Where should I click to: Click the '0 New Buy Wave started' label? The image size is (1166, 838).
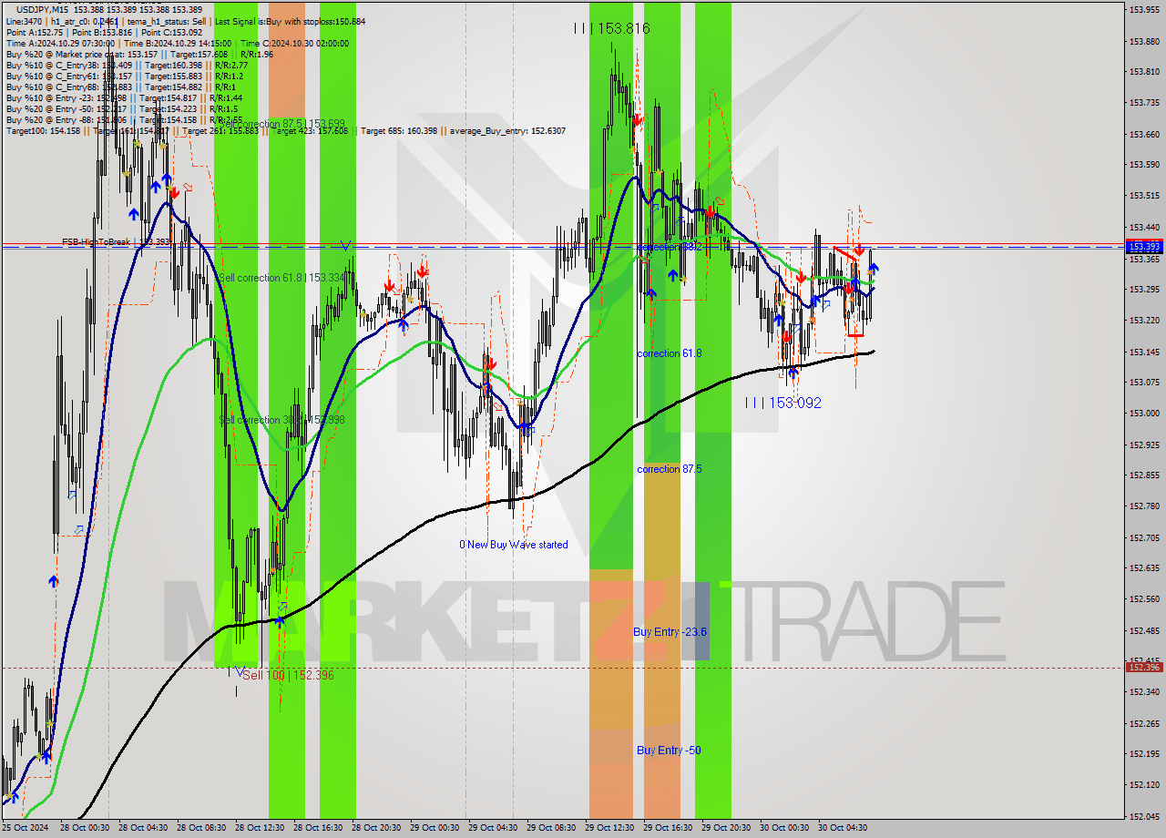coord(514,545)
